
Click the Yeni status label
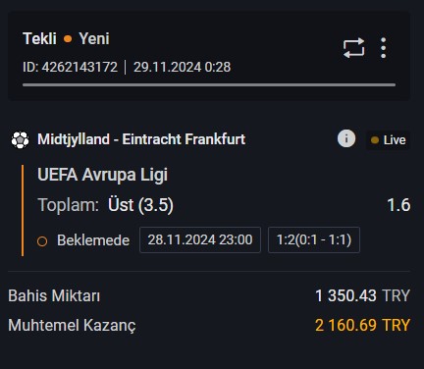click(x=94, y=39)
